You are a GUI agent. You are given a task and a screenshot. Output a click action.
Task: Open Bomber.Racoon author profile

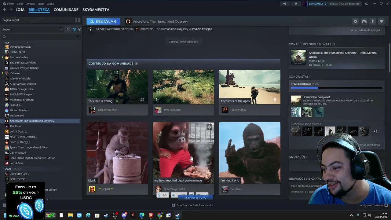tap(108, 110)
